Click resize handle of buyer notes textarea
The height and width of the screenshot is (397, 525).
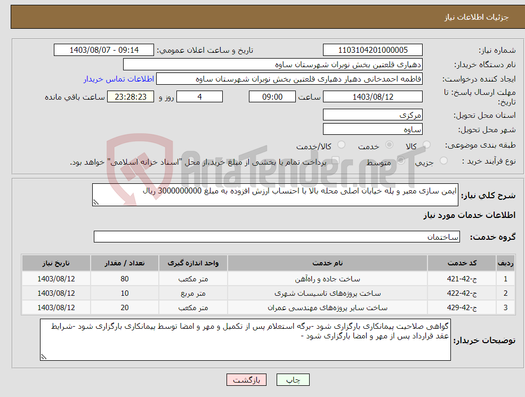[x=44, y=357]
